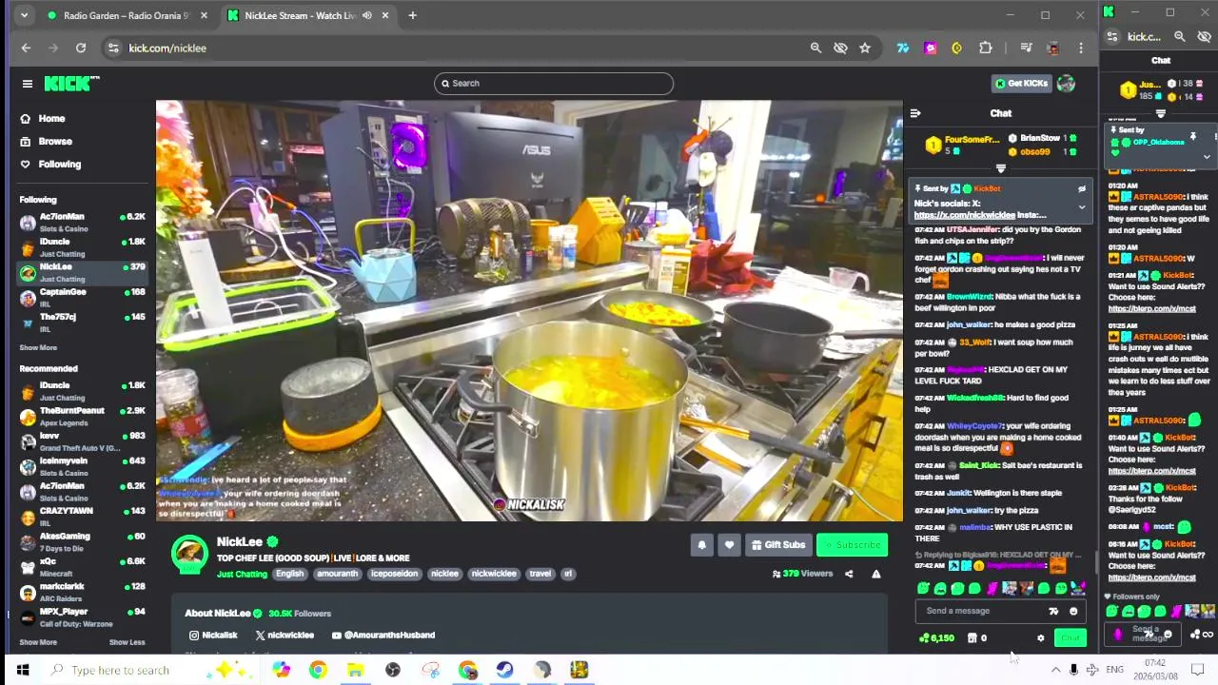Show hidden system tray icons
The height and width of the screenshot is (685, 1218).
click(x=1055, y=670)
